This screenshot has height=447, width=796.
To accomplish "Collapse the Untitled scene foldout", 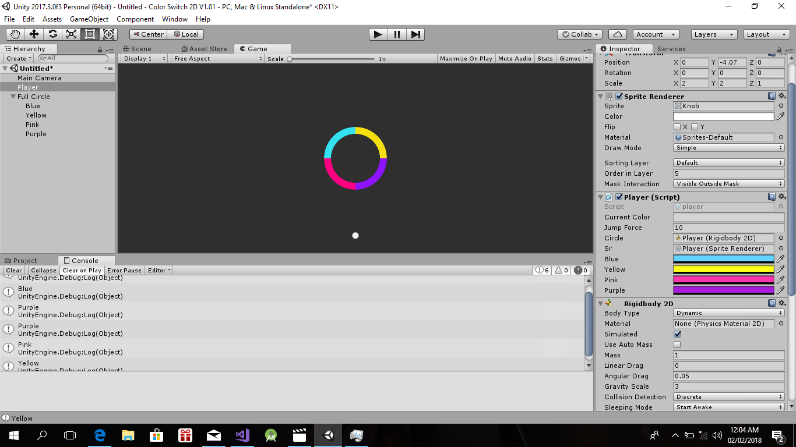I will click(x=5, y=69).
